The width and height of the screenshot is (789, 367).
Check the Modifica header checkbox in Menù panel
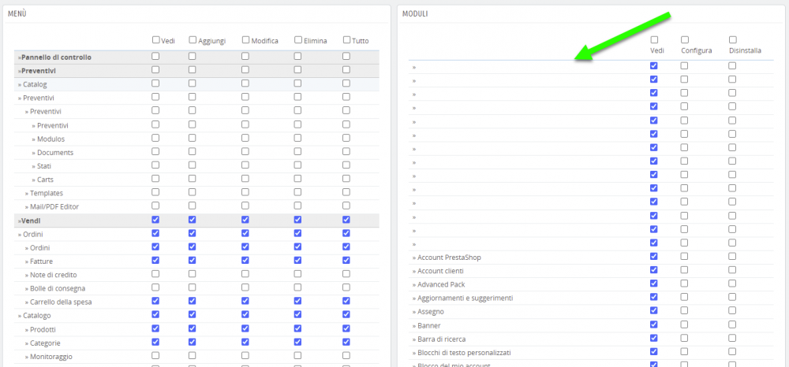pyautogui.click(x=245, y=39)
